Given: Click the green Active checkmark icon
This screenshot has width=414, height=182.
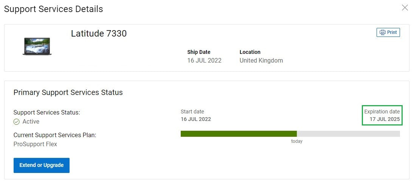Looking at the screenshot, I should [x=17, y=122].
